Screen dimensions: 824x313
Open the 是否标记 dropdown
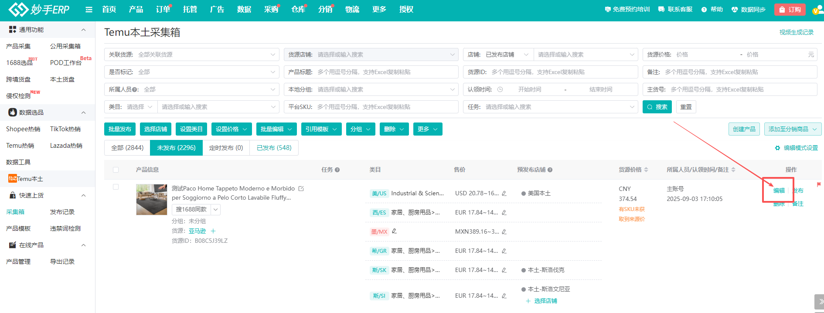[x=192, y=72]
